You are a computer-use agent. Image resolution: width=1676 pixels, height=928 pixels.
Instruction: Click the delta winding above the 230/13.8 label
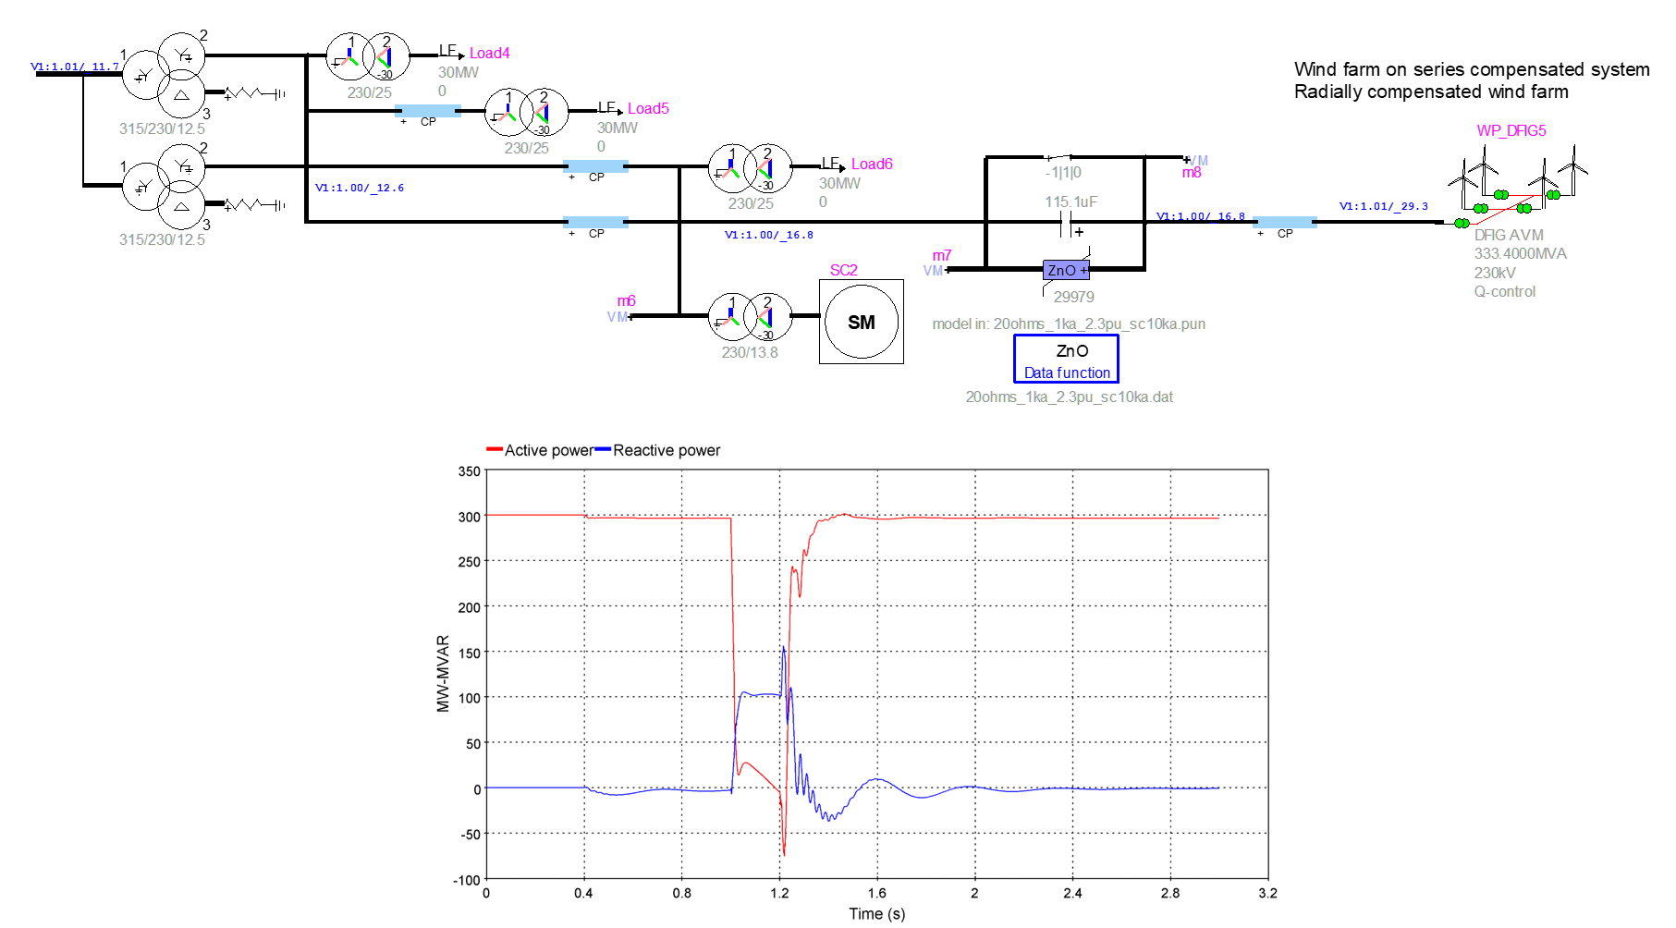(x=765, y=318)
